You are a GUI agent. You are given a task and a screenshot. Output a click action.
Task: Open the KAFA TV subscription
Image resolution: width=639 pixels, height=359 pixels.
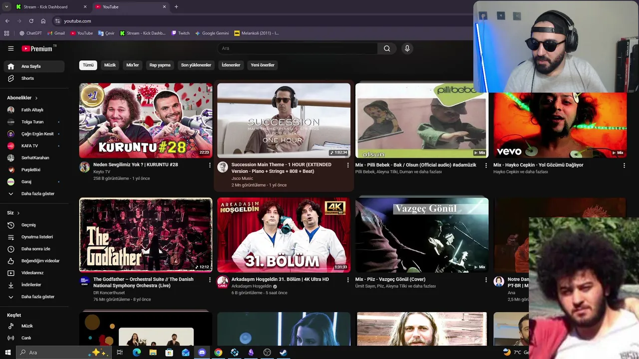coord(34,146)
